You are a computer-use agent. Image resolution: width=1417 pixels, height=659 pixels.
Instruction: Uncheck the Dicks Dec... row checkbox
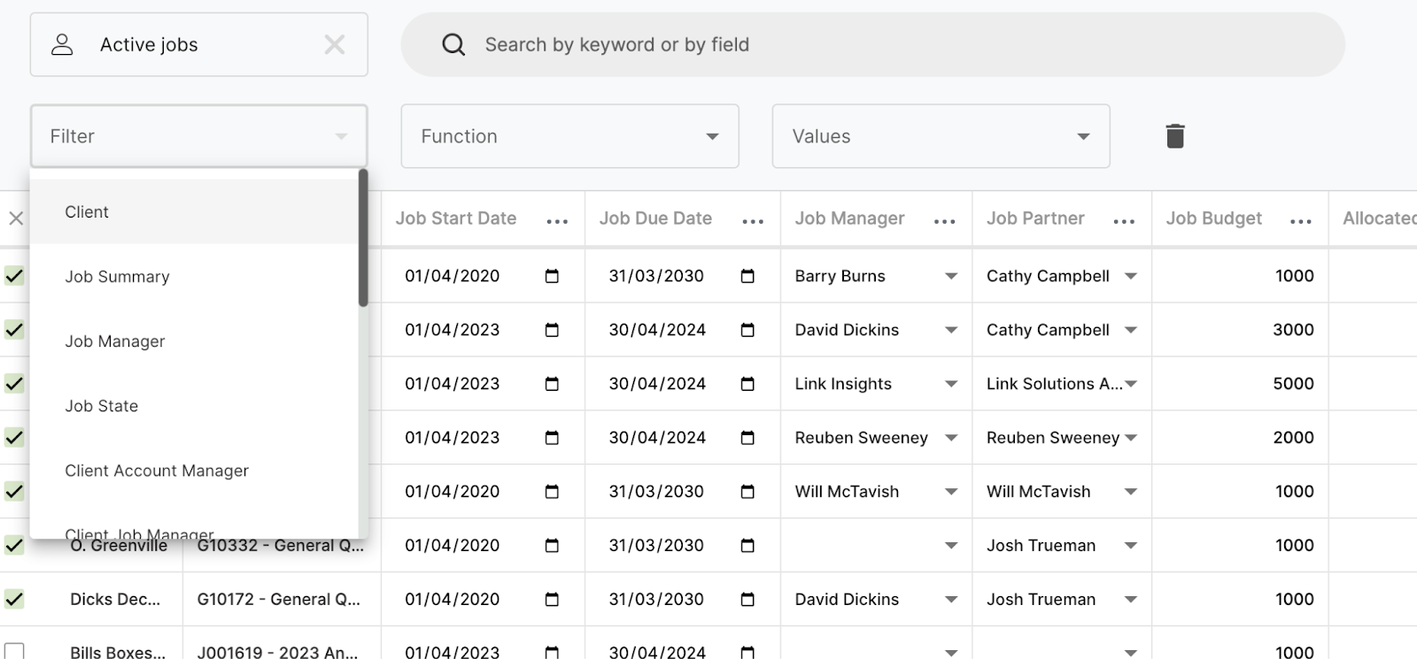point(14,599)
